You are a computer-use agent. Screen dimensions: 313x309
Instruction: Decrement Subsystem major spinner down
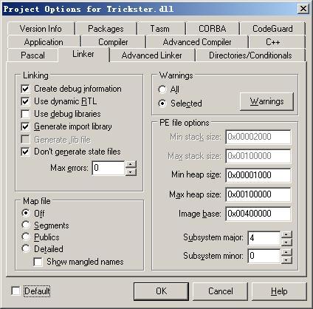(286, 242)
